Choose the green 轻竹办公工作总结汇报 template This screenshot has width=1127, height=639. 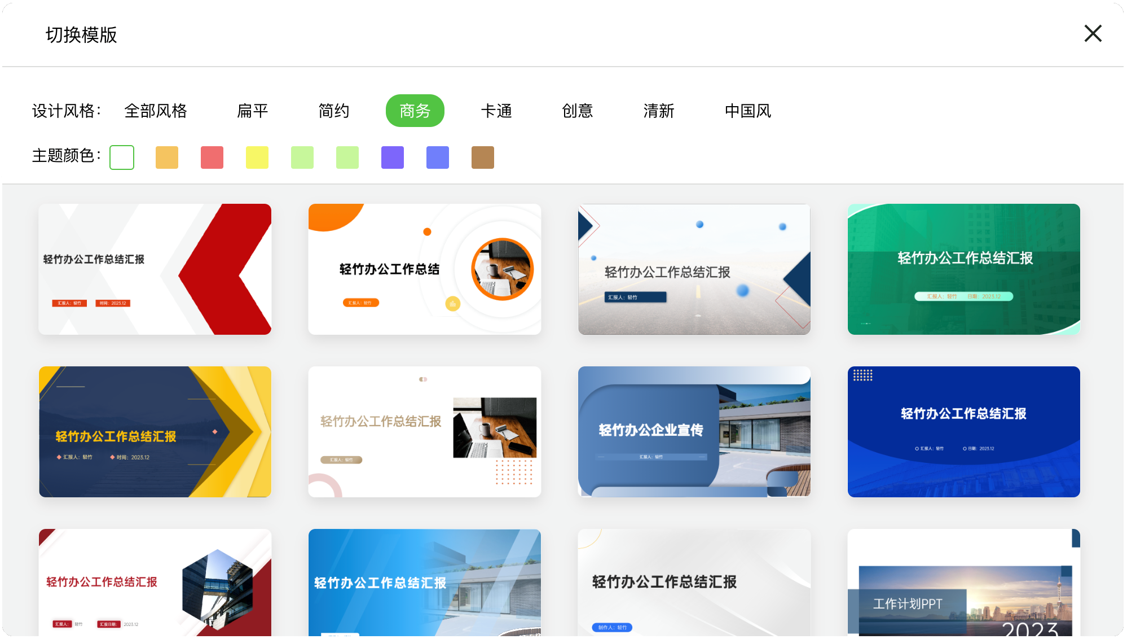[x=963, y=269]
